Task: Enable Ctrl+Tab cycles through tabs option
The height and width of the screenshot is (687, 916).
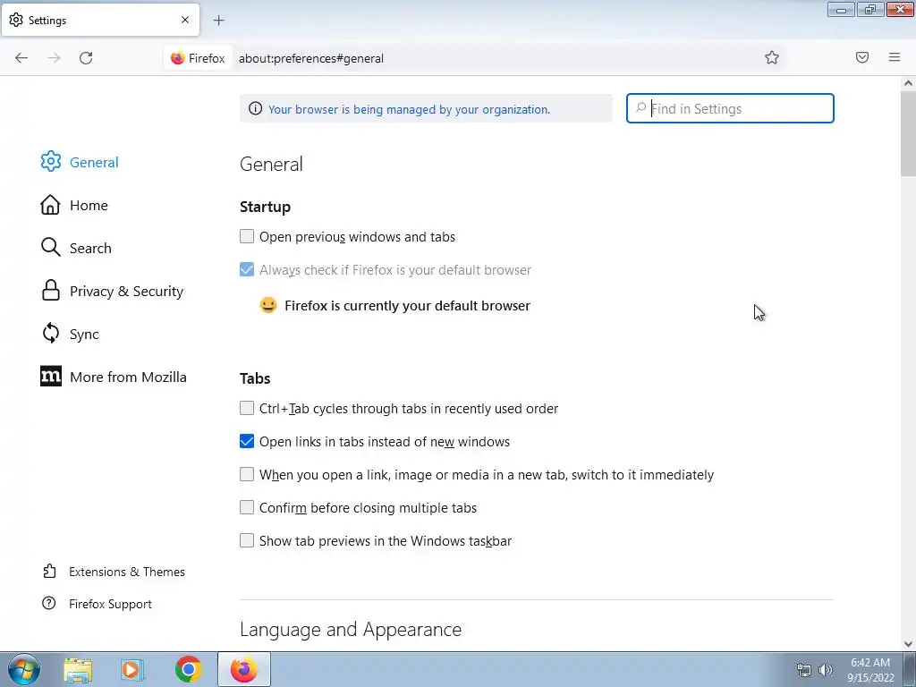Action: click(247, 408)
